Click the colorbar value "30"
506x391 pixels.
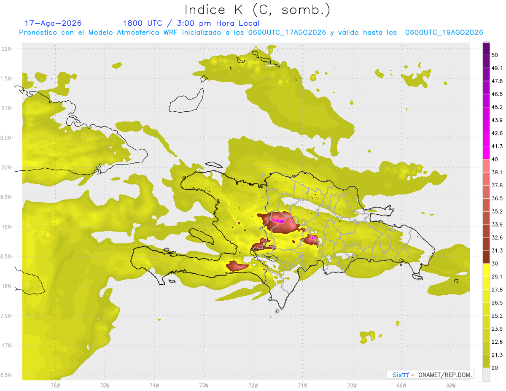[x=495, y=264]
